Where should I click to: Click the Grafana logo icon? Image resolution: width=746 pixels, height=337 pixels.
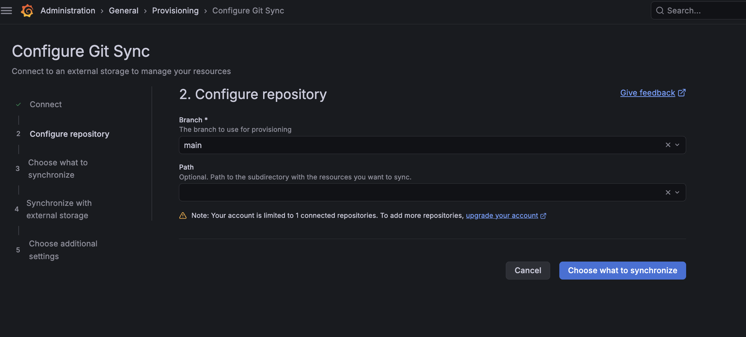(x=27, y=11)
